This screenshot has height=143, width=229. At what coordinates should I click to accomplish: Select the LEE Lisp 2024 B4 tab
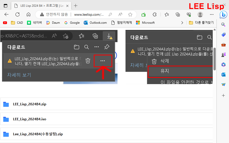(41, 6)
